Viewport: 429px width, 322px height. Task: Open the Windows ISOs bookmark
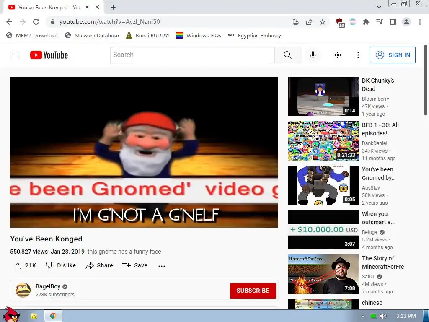click(x=199, y=35)
